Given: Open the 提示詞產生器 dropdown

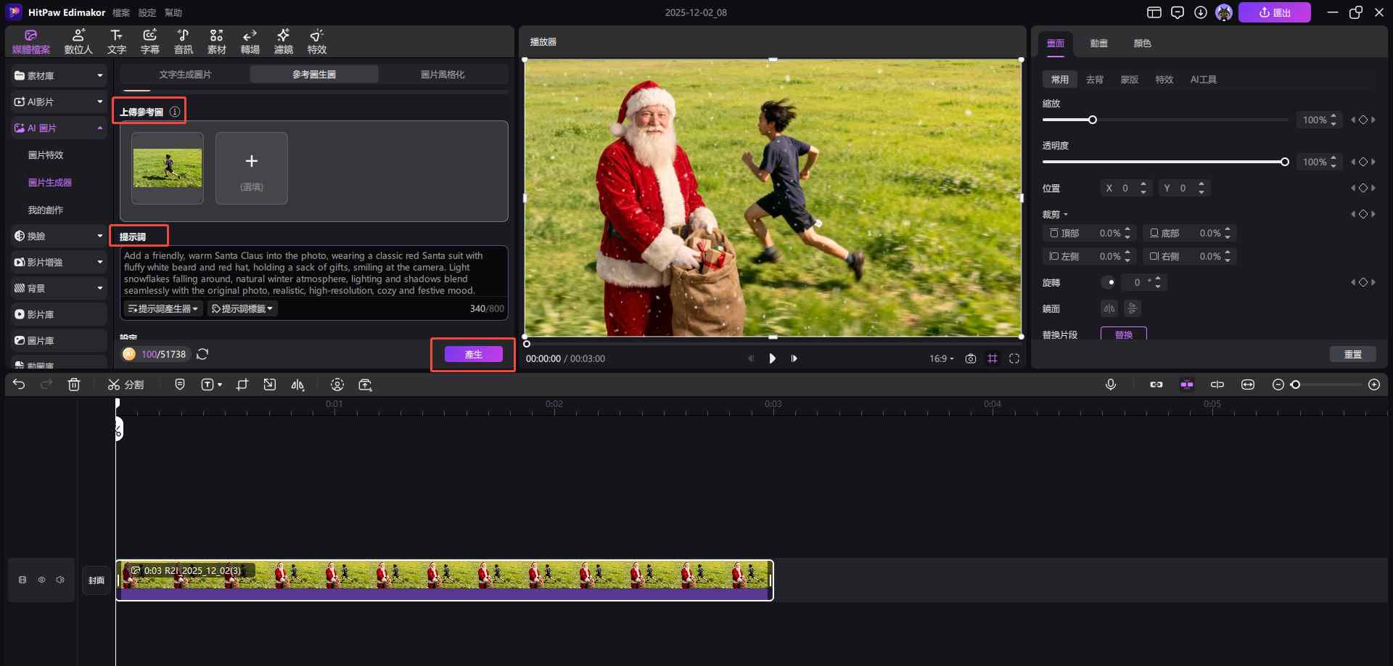Looking at the screenshot, I should click(x=163, y=308).
